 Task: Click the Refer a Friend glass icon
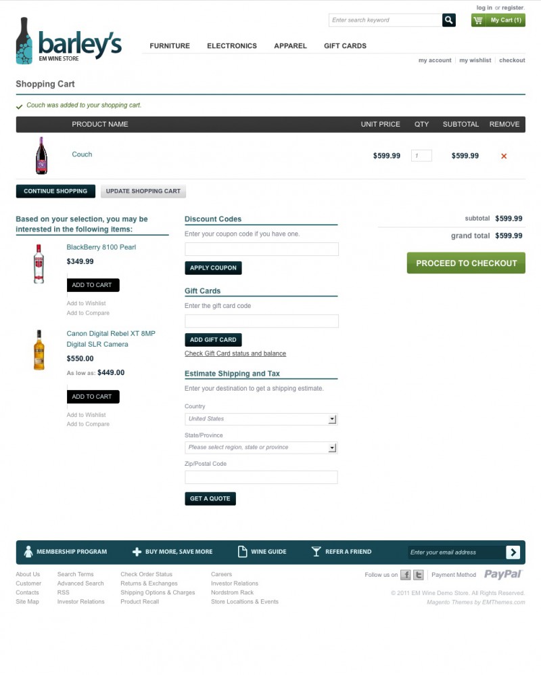(x=316, y=552)
